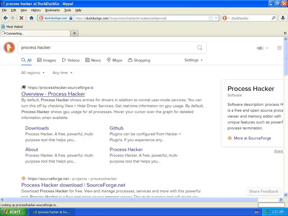Open the File menu
The width and height of the screenshot is (288, 216).
tap(4, 10)
